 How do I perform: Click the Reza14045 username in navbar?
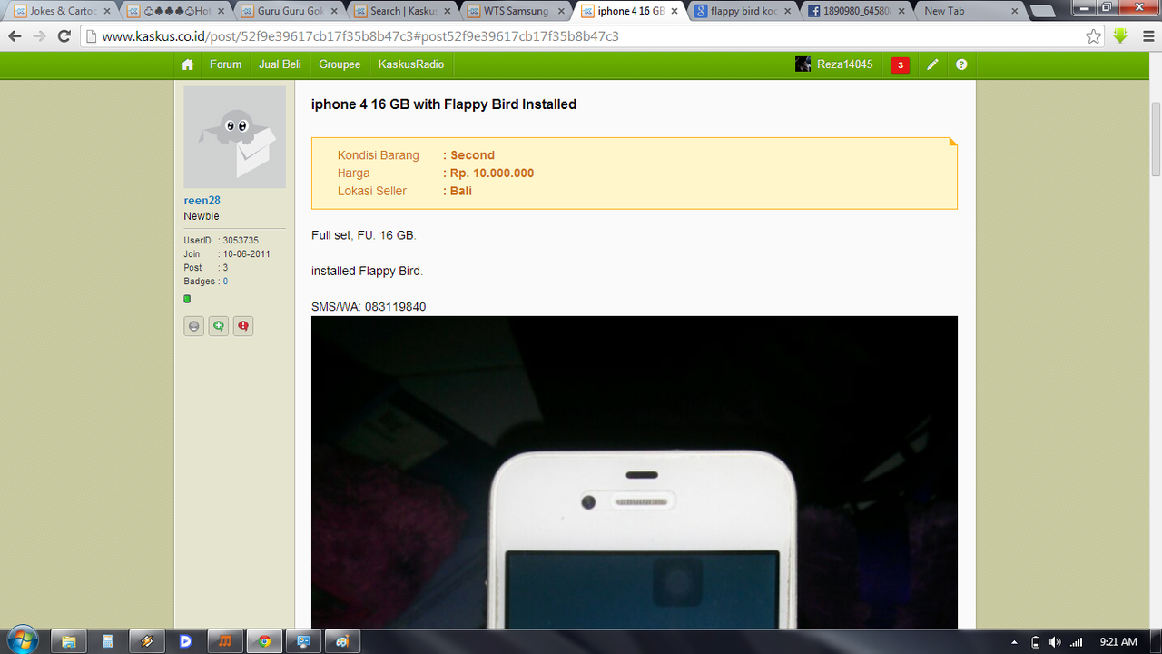click(x=844, y=64)
